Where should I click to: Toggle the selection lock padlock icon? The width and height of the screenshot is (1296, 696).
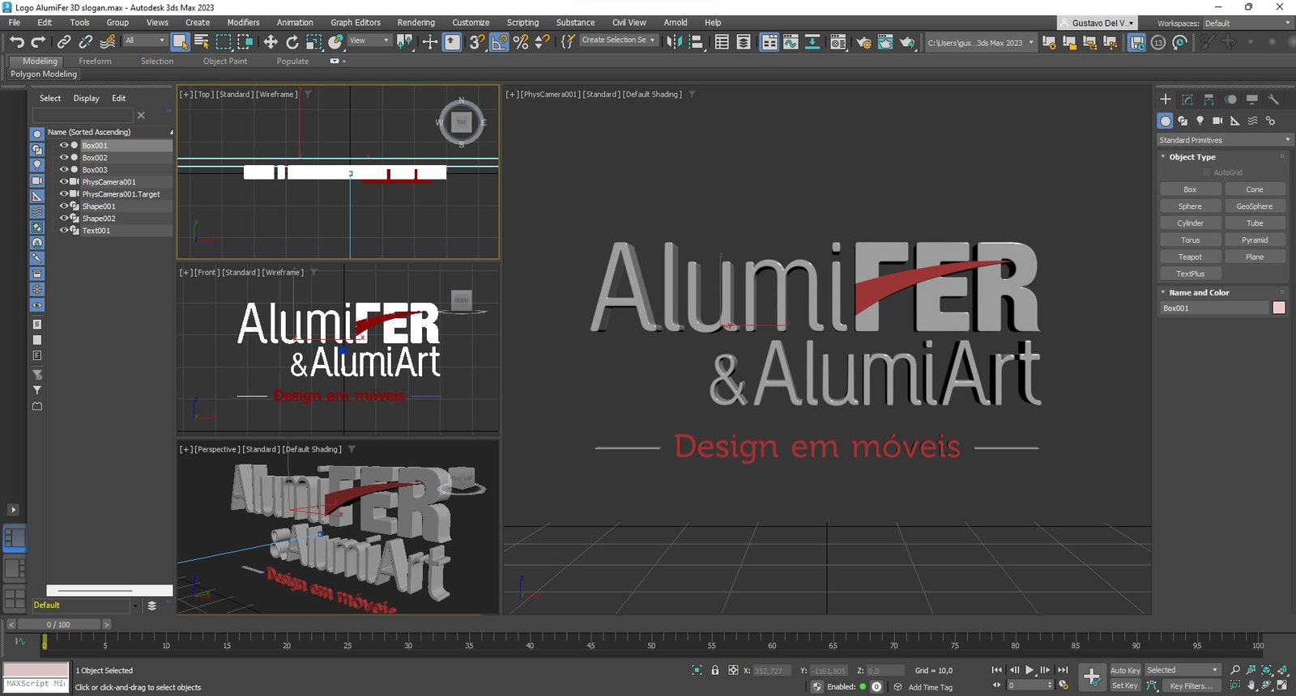coord(714,670)
